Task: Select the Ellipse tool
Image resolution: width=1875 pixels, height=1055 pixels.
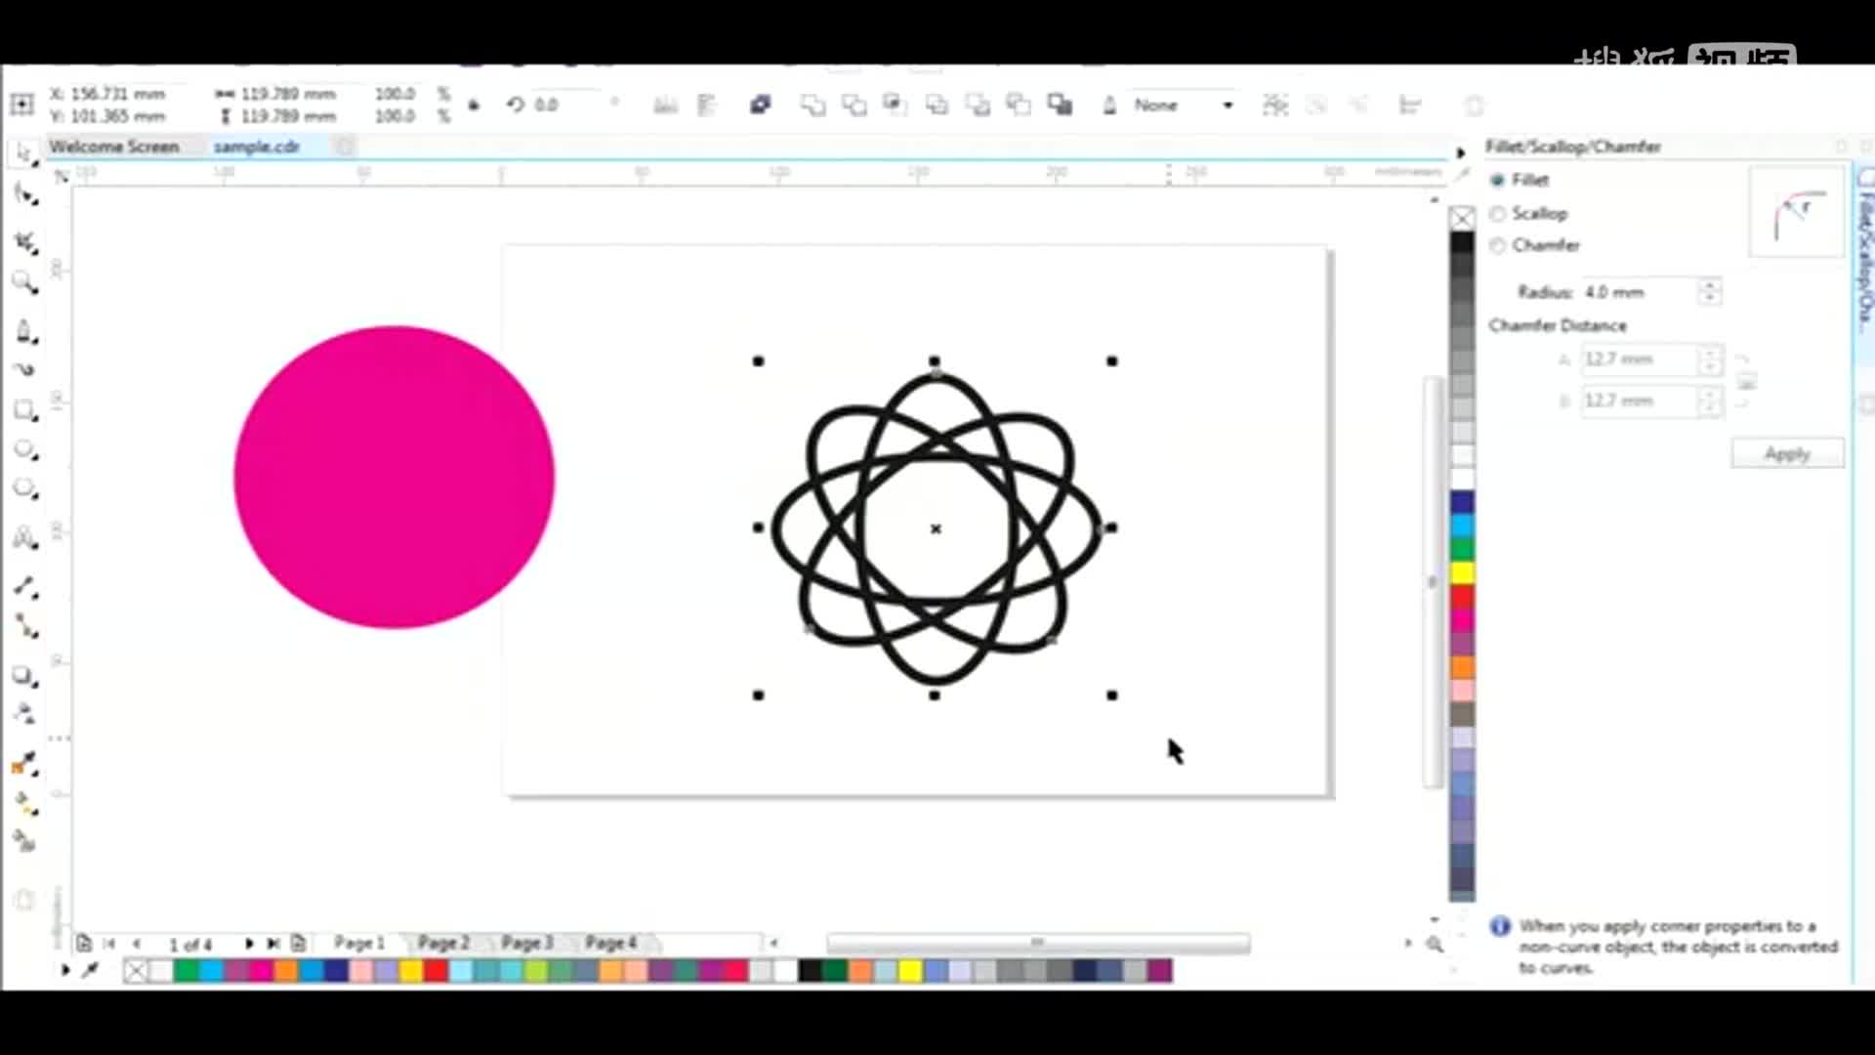Action: [x=25, y=450]
